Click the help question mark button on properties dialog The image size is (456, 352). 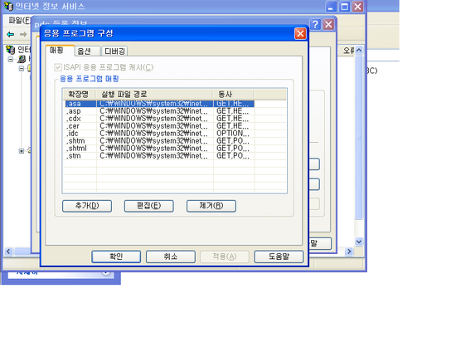(x=315, y=24)
